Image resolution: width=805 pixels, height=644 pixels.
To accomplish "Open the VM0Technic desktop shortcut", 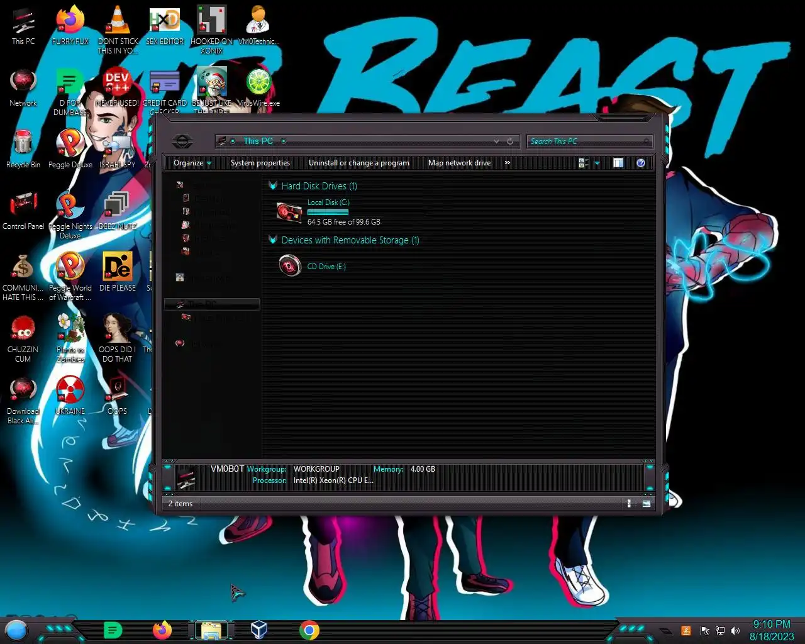I will (x=258, y=25).
